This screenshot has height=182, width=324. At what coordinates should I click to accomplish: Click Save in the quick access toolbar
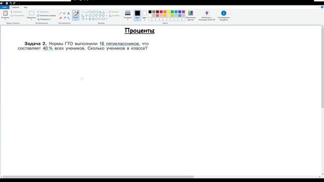tap(7, 4)
